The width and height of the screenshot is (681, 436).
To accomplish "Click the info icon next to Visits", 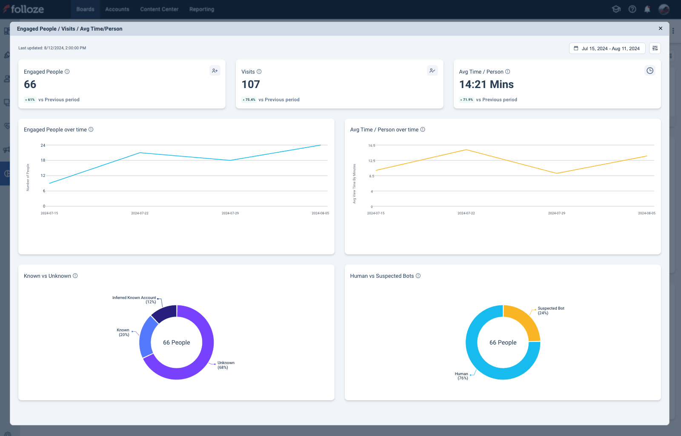I will 259,72.
